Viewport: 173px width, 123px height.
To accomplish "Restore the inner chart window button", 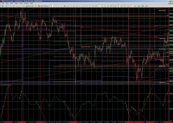I will click(171, 3).
